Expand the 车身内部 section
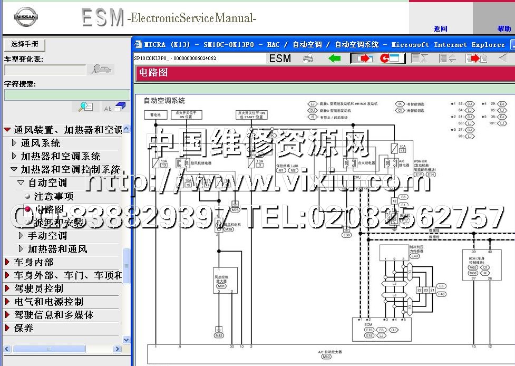The height and width of the screenshot is (366, 515). 7,262
